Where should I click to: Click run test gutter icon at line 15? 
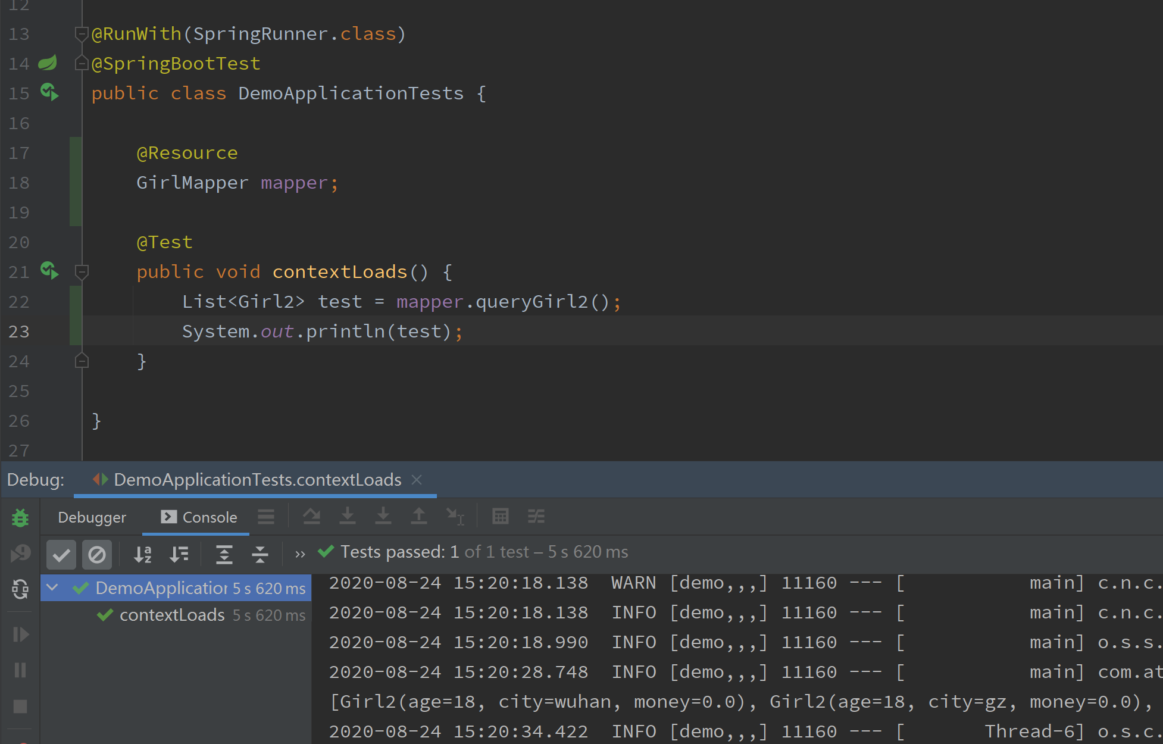click(x=49, y=92)
